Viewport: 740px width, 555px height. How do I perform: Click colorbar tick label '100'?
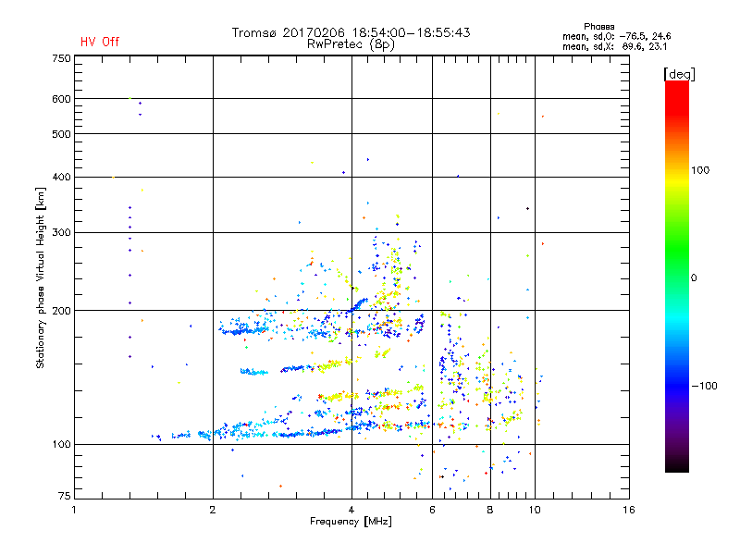[700, 170]
